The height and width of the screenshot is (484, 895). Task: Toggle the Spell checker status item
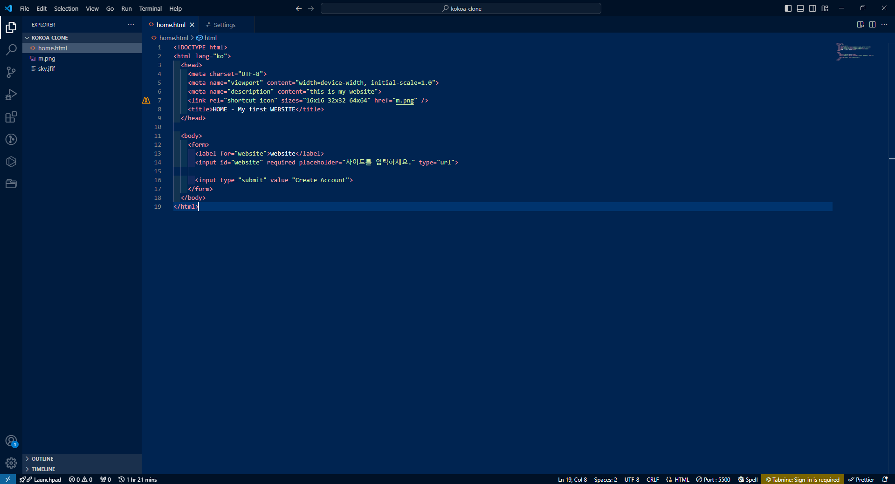pyautogui.click(x=748, y=479)
